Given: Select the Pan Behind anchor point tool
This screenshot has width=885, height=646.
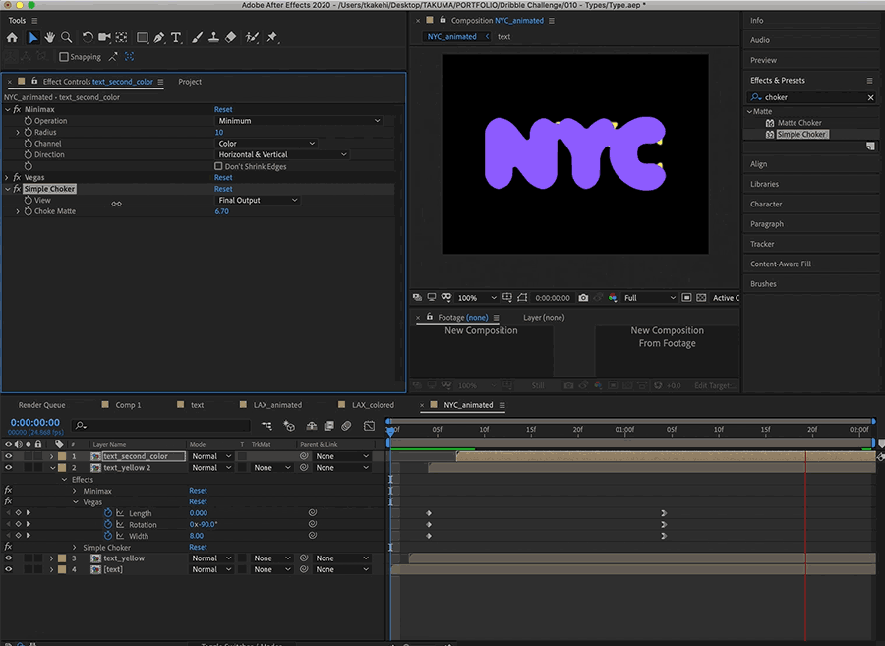Looking at the screenshot, I should [121, 37].
